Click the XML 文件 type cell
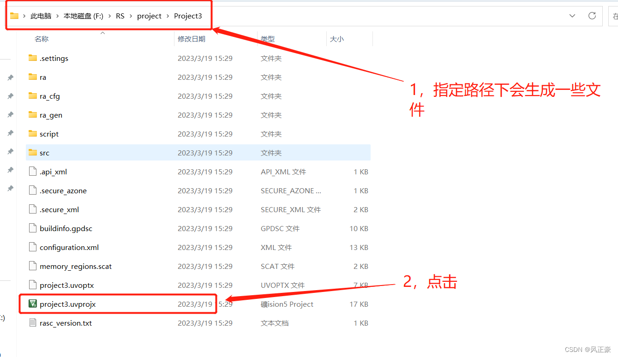Image resolution: width=618 pixels, height=357 pixels. click(x=276, y=248)
